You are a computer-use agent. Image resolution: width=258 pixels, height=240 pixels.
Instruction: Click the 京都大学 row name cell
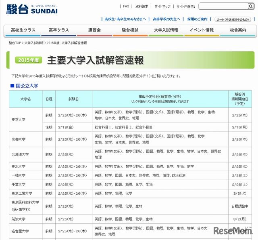(x=26, y=139)
